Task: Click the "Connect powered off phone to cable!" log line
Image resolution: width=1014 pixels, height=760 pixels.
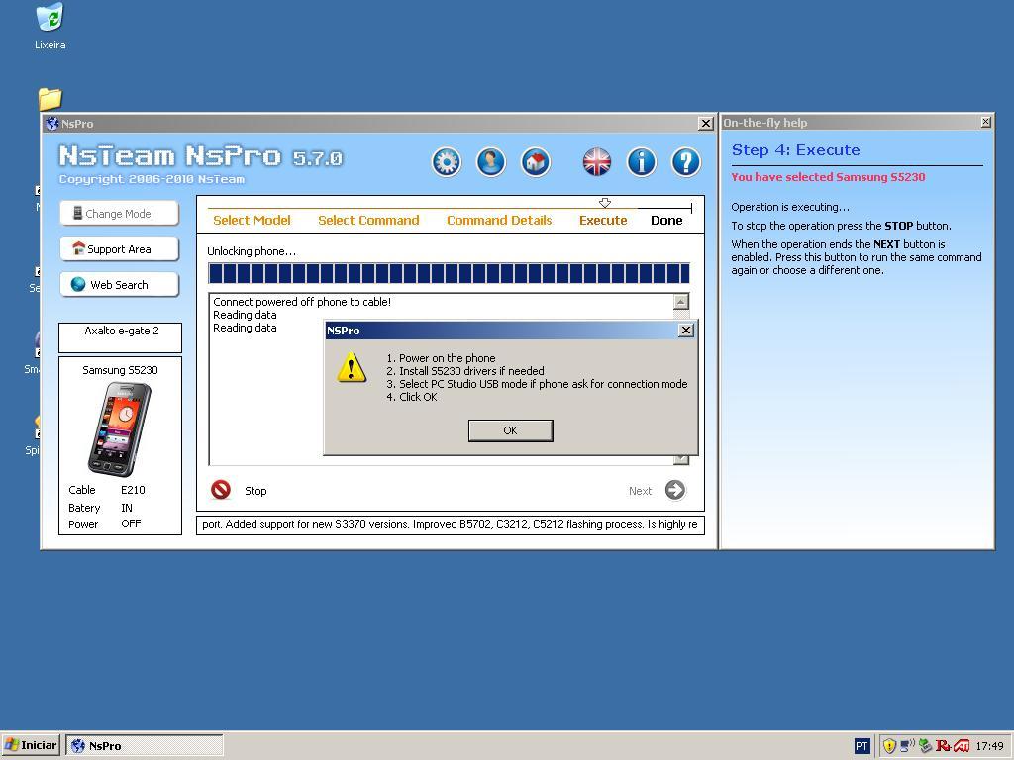Action: (x=302, y=302)
